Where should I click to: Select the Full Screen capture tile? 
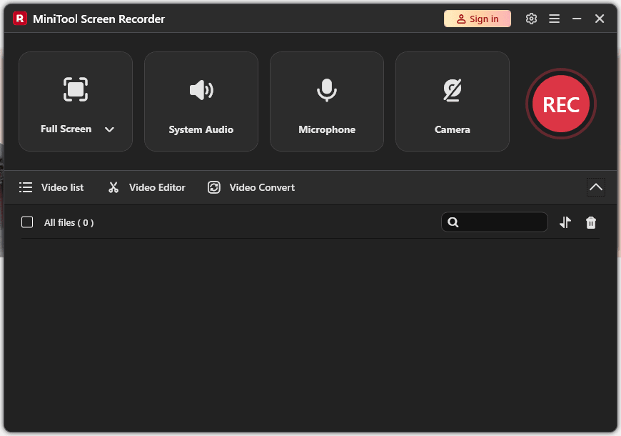click(76, 101)
